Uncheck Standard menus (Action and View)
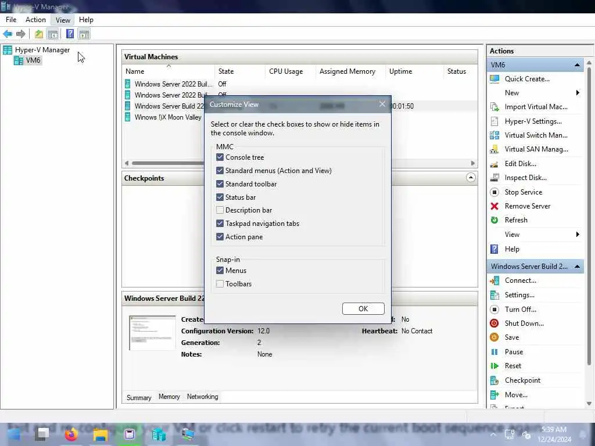 click(220, 170)
